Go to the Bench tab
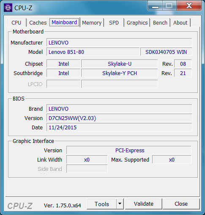The image size is (205, 215). [160, 22]
